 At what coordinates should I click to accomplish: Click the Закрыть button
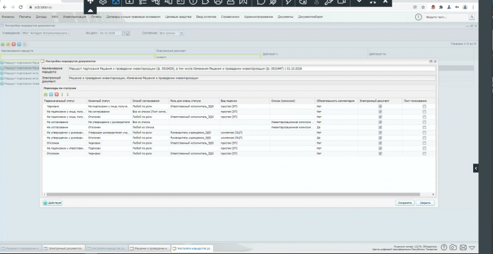point(425,203)
